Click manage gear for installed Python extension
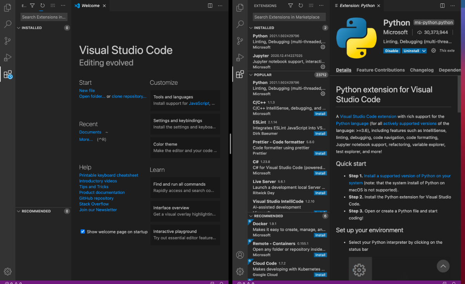 point(323,47)
